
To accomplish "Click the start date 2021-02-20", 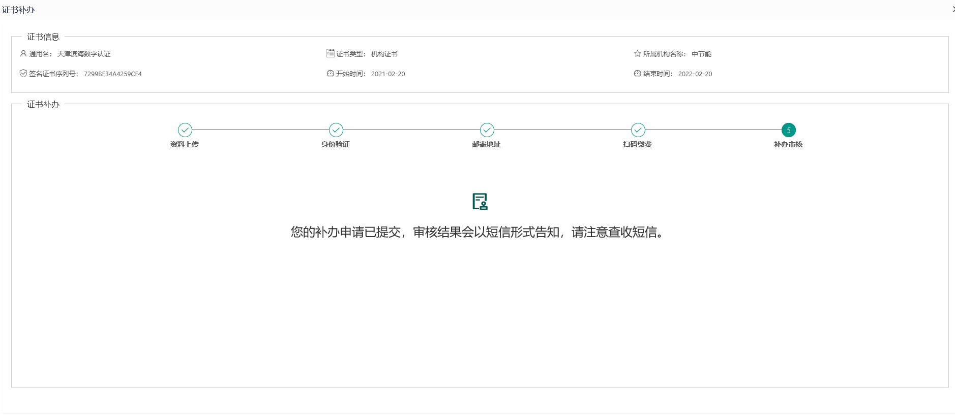I will click(388, 74).
